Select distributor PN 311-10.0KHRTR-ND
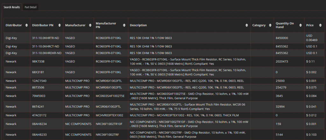The height and width of the screenshot is (140, 326). pos(46,38)
